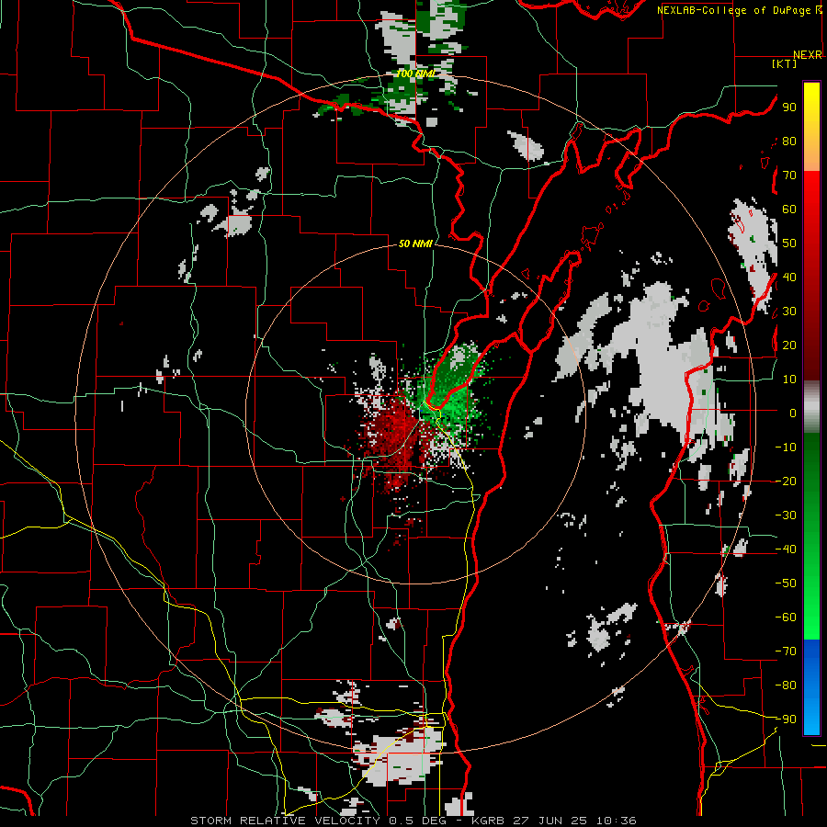Click the 0.5 DEG elevation text
The width and height of the screenshot is (827, 827).
417,821
